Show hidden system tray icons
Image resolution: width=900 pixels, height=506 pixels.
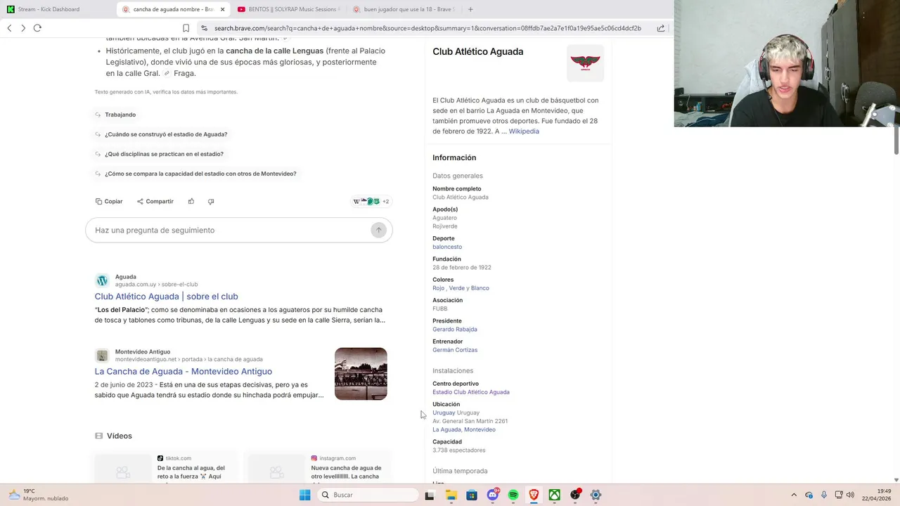[794, 495]
